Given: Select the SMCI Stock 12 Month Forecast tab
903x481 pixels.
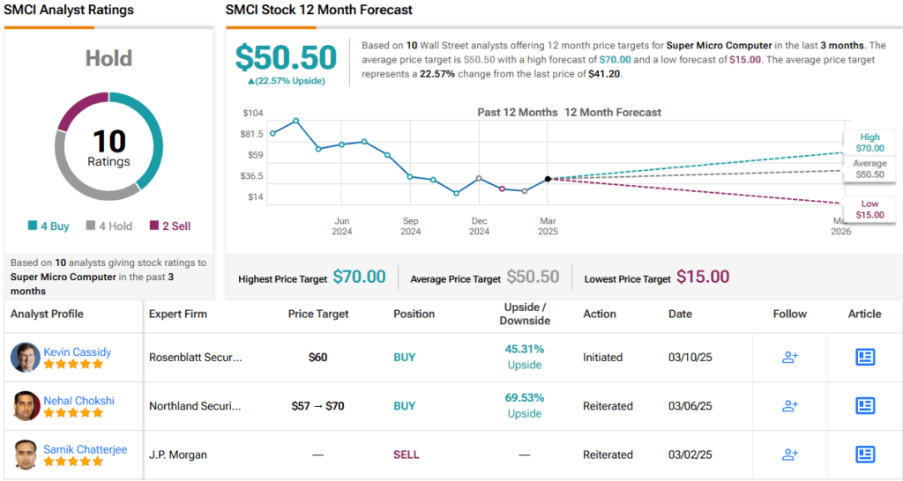Looking at the screenshot, I should click(319, 11).
